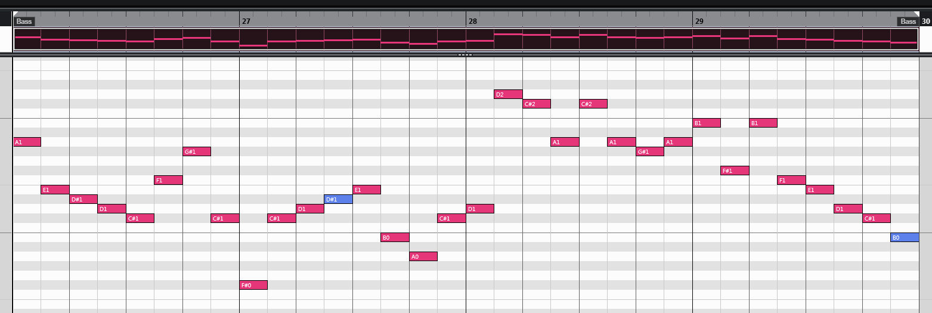Select the B1 note starting at bar 29
This screenshot has width=932, height=313.
click(x=707, y=123)
